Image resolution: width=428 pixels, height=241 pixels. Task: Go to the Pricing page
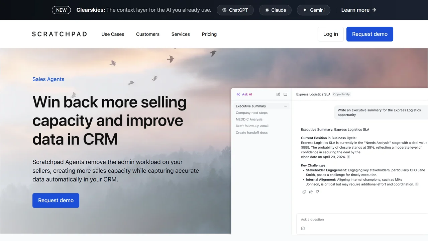click(x=209, y=34)
